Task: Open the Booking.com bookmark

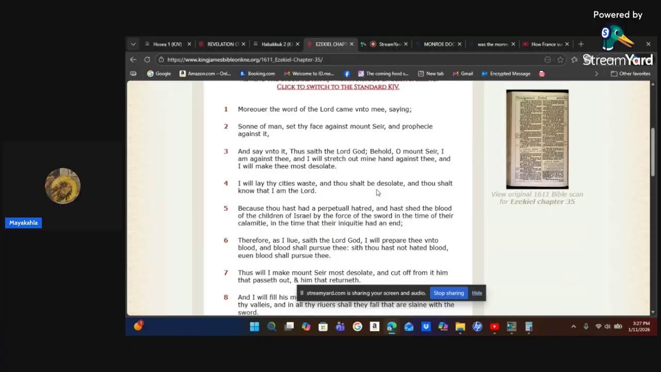Action: coord(257,73)
